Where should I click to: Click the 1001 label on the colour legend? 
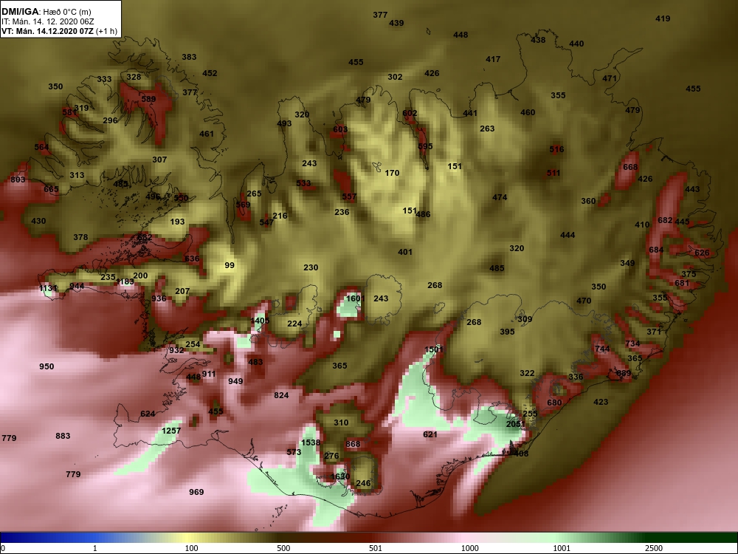(562, 548)
